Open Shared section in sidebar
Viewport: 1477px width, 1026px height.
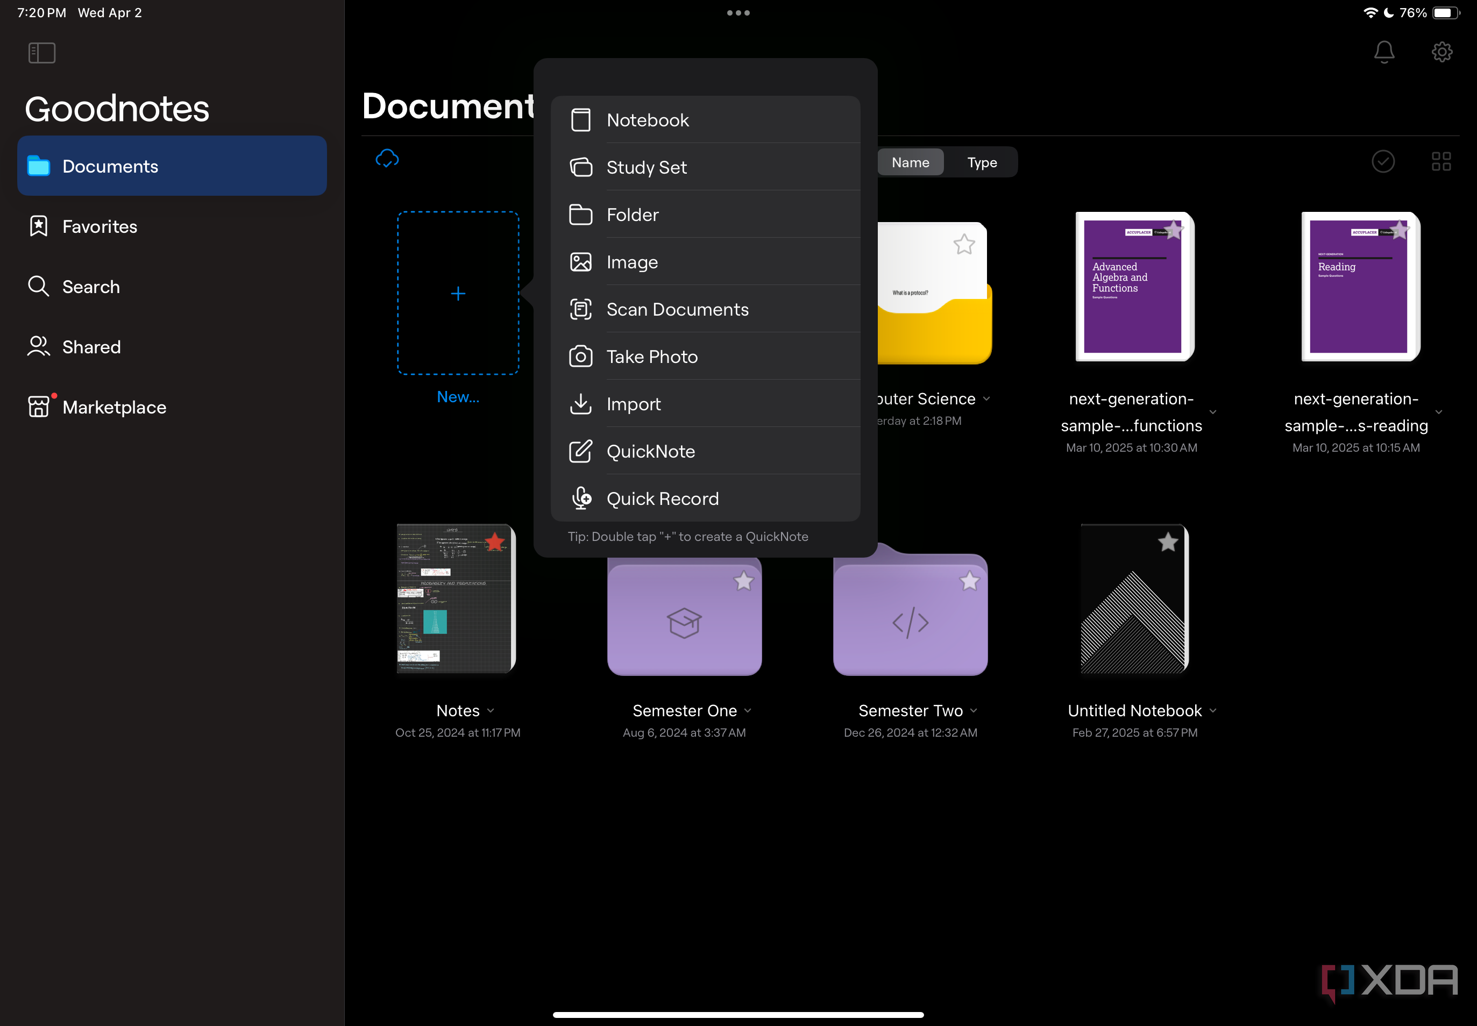172,346
